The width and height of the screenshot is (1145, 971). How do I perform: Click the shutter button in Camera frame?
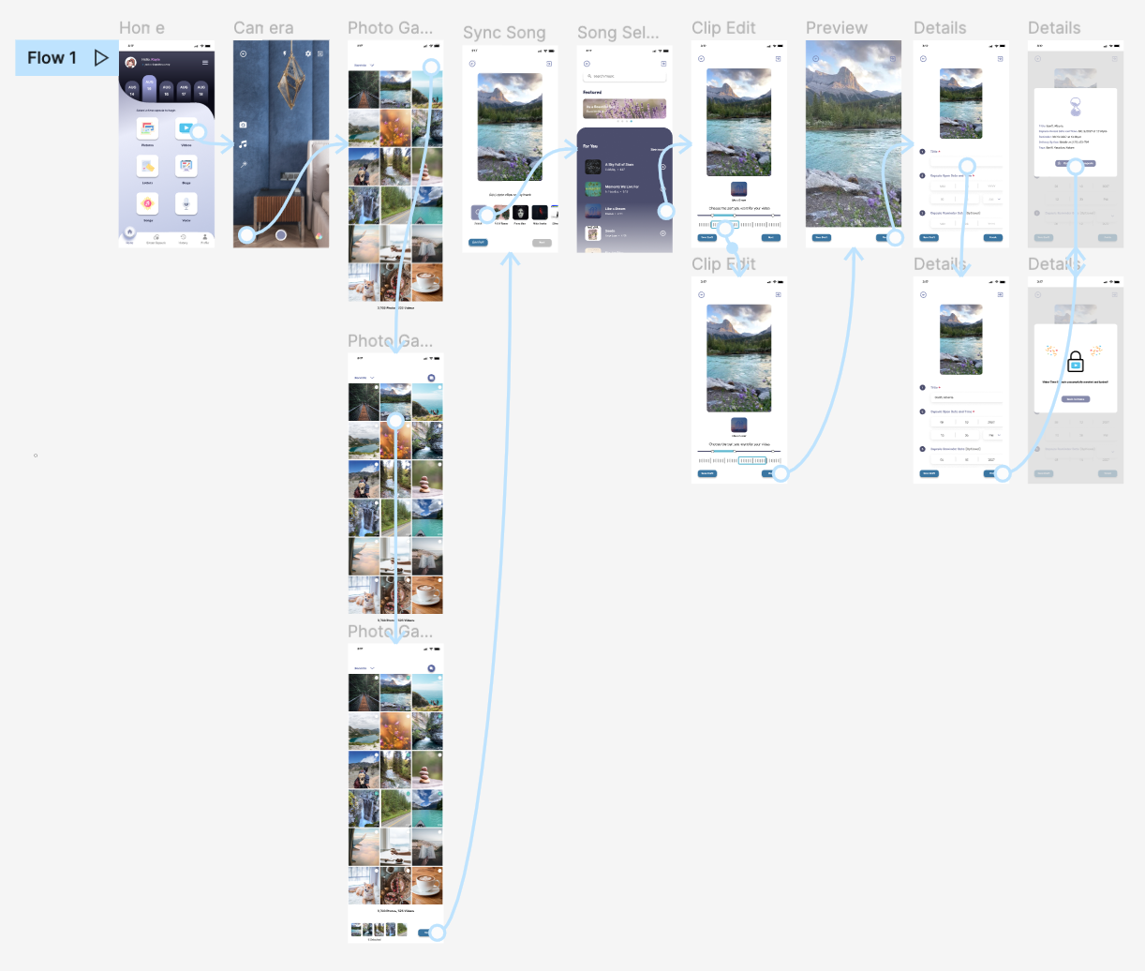point(280,235)
